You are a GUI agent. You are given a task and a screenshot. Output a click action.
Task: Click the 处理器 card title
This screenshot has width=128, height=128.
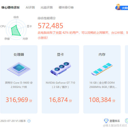coord(19,55)
